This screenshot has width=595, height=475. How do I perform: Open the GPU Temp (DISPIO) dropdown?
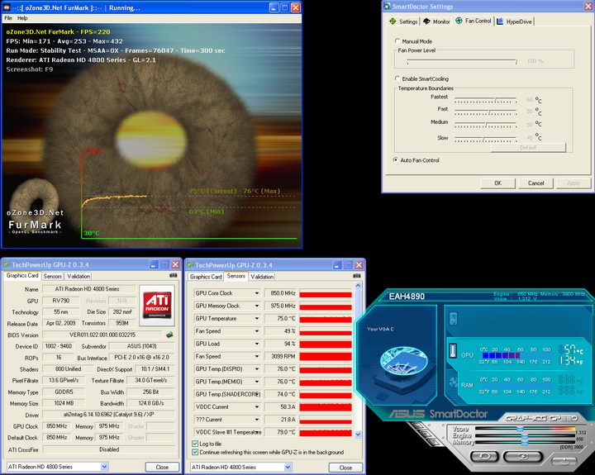[x=257, y=368]
